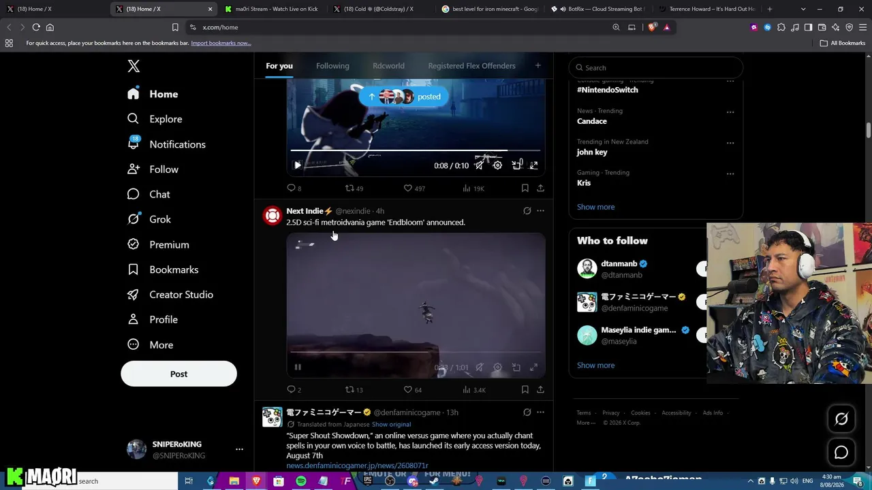Make the 0:08 video fullscreen

coord(534,165)
